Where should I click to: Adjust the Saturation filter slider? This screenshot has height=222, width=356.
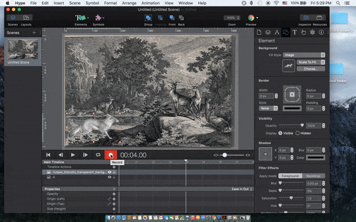291,198
